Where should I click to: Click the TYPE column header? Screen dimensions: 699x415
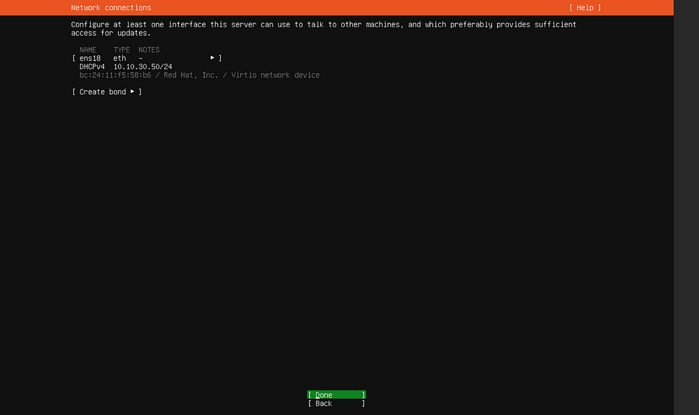pyautogui.click(x=121, y=50)
